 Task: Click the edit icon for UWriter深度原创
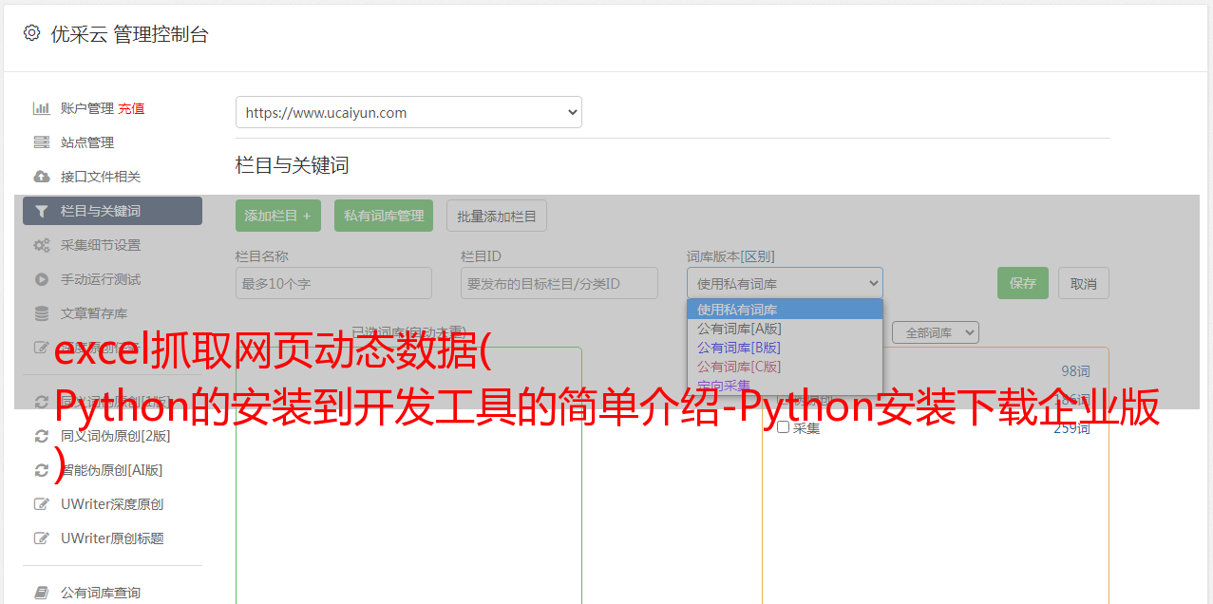tap(41, 504)
